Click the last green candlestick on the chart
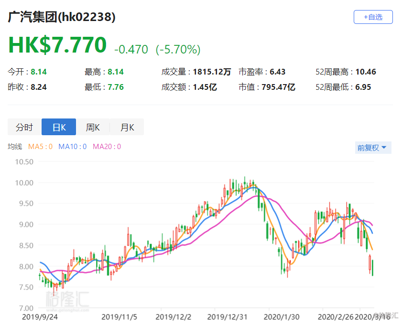 click(x=372, y=268)
